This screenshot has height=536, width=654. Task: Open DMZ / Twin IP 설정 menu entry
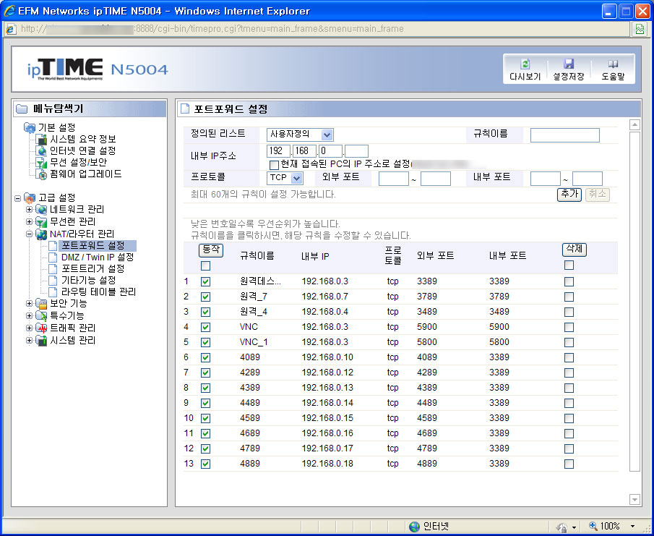(97, 257)
